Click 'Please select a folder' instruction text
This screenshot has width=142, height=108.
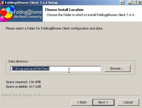(54, 28)
